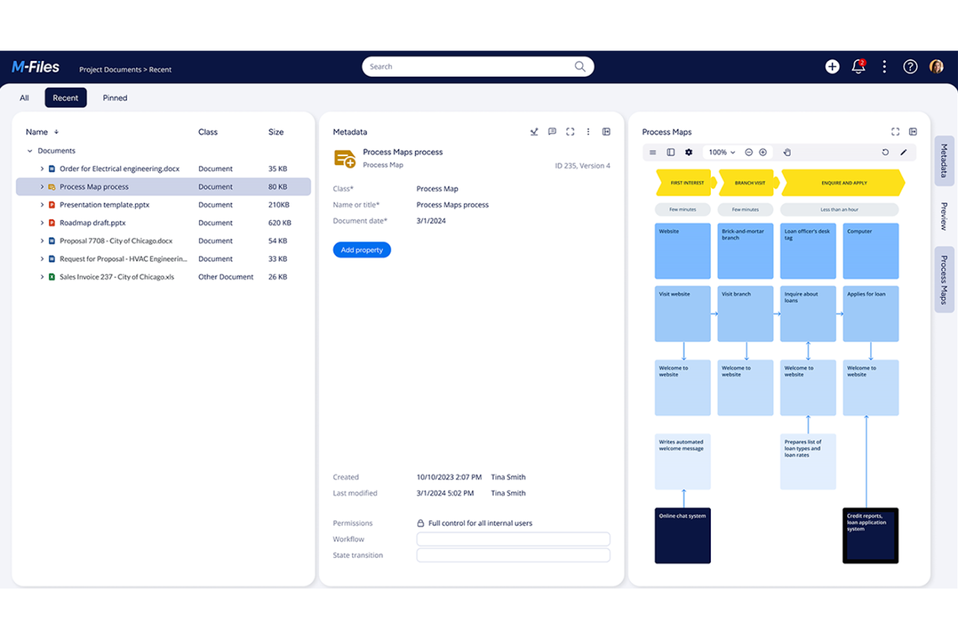Click the Project Documents breadcrumb link
Screen dimensions: 958x639
[x=110, y=69]
